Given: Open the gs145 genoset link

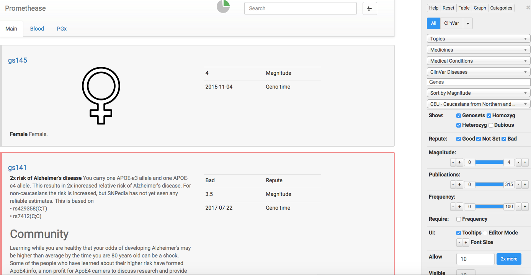Looking at the screenshot, I should click(x=18, y=60).
